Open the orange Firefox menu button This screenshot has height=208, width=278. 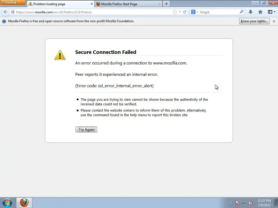(x=13, y=2)
